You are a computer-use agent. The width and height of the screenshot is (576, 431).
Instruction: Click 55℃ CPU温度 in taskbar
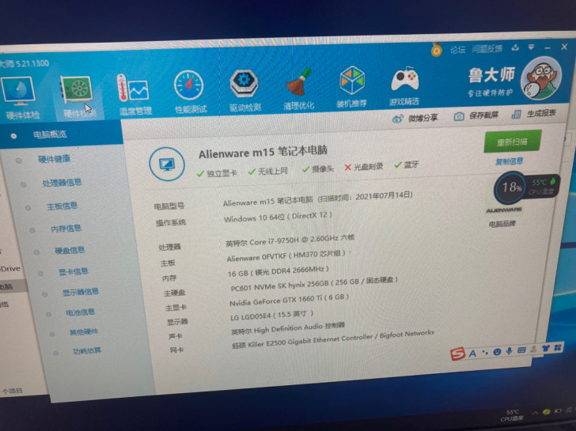tap(512, 416)
